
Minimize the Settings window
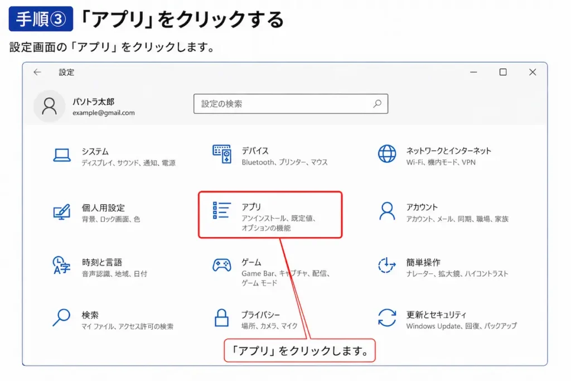473,72
